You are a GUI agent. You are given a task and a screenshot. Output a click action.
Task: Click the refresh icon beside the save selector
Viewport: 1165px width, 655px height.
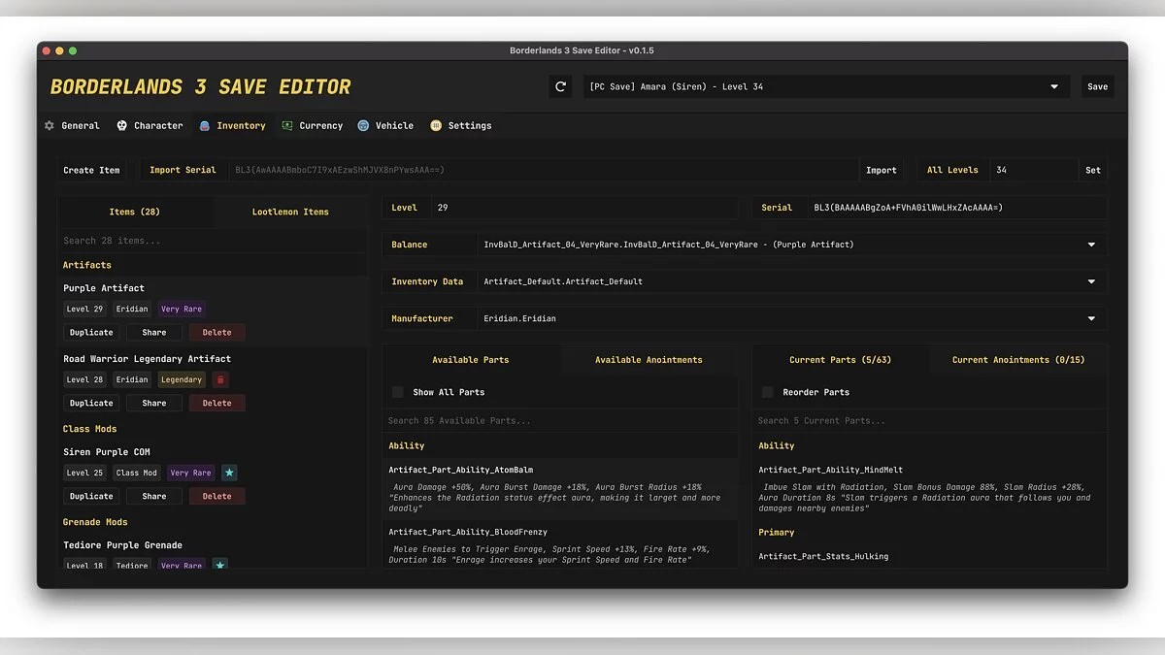560,86
